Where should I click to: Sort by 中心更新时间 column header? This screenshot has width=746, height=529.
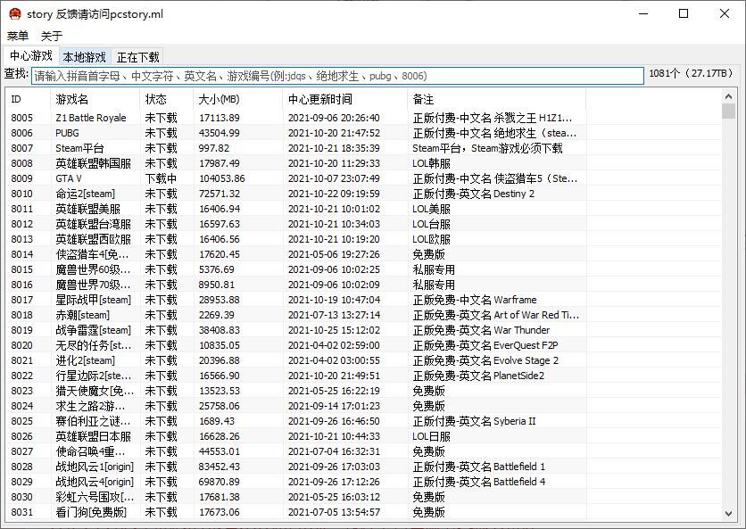(344, 99)
